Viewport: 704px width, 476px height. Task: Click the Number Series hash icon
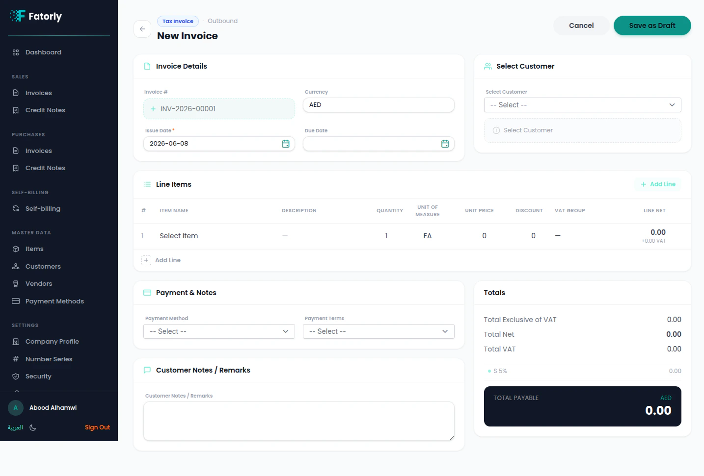(16, 359)
